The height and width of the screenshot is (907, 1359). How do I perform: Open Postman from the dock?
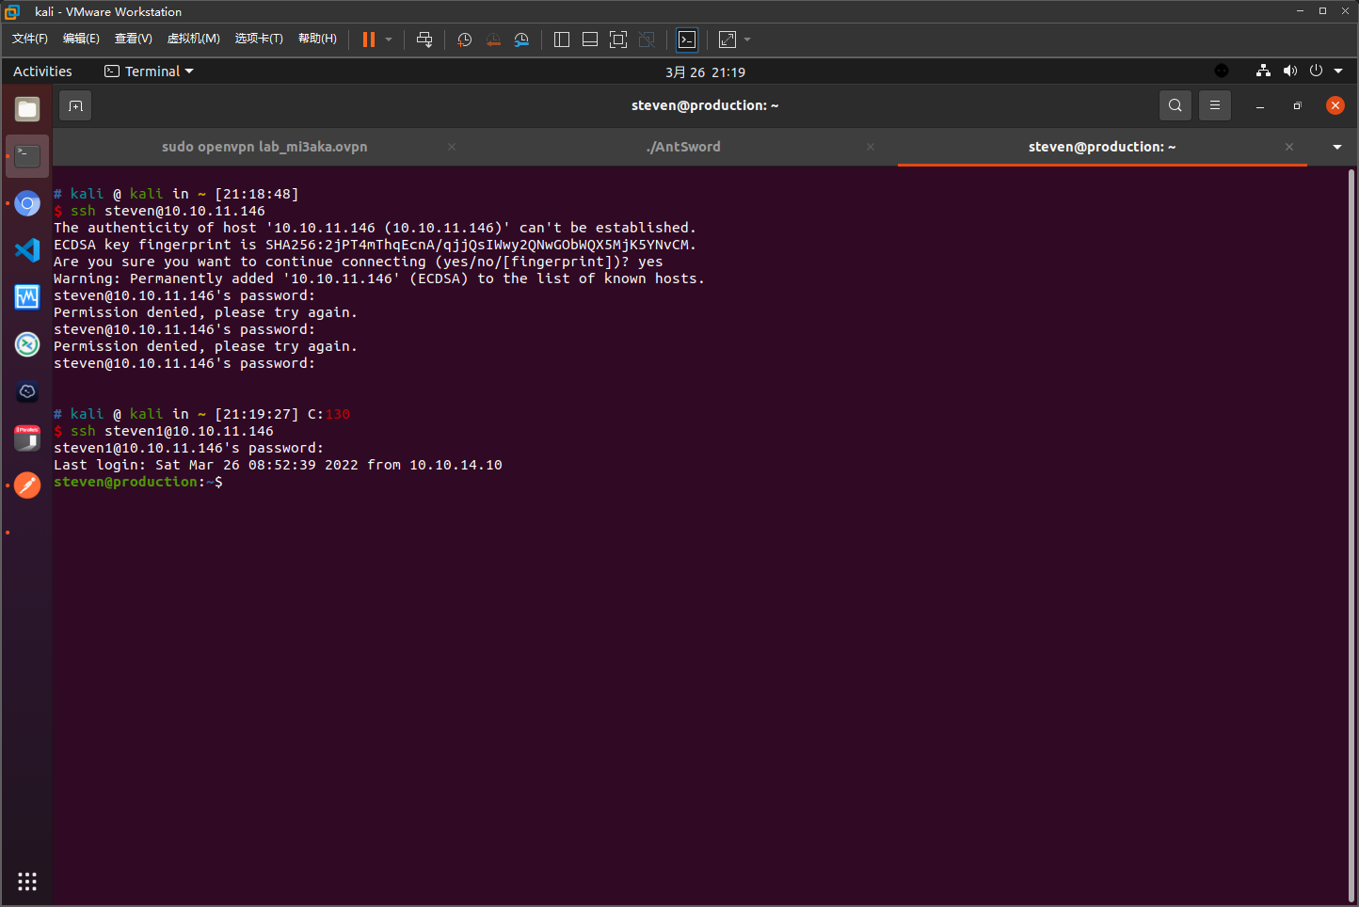coord(27,485)
